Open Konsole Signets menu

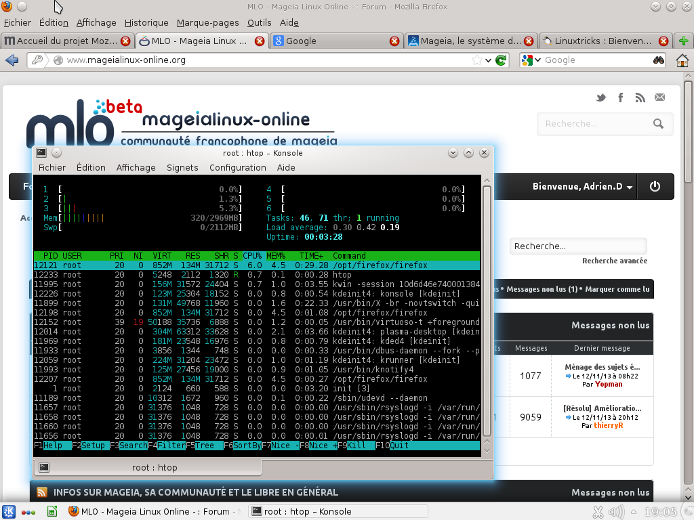click(x=182, y=168)
